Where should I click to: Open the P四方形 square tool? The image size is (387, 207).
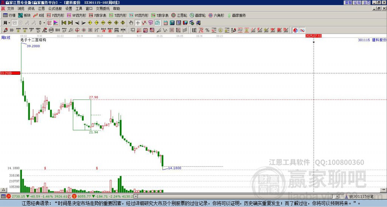click(56, 15)
